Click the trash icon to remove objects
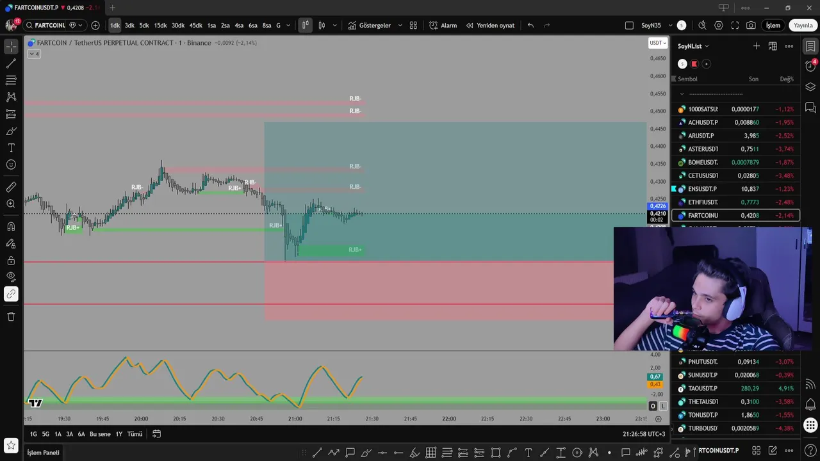The height and width of the screenshot is (461, 820). [x=11, y=316]
